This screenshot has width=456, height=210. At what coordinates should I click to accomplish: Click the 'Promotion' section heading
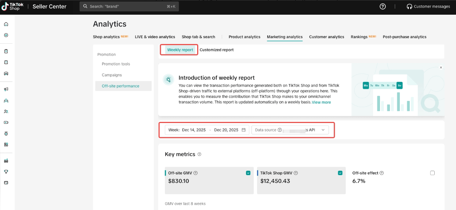coord(106,54)
